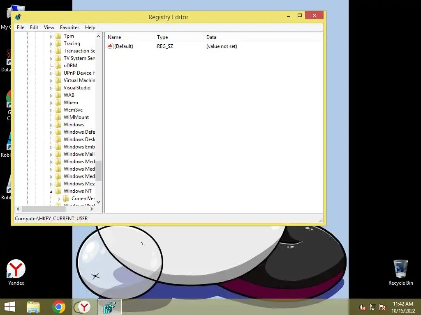The image size is (421, 315).
Task: Select the Windows Embedded key
Action: 79,147
